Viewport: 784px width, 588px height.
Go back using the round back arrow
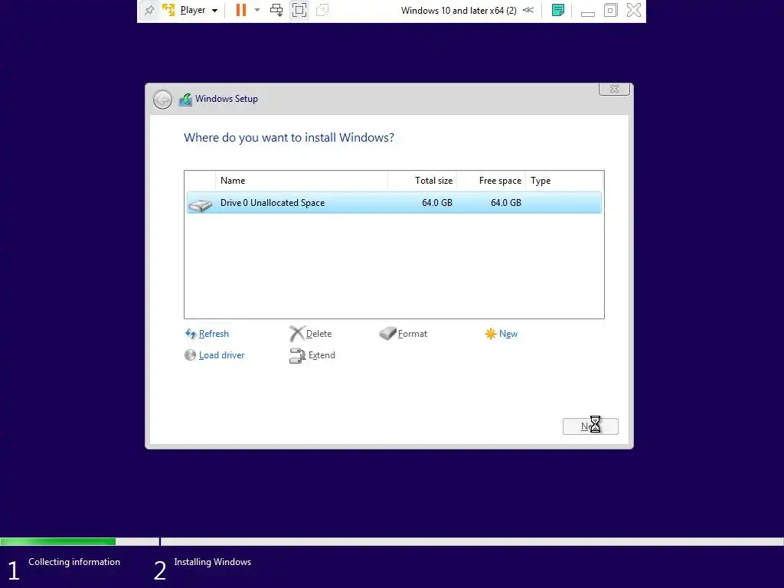[162, 100]
